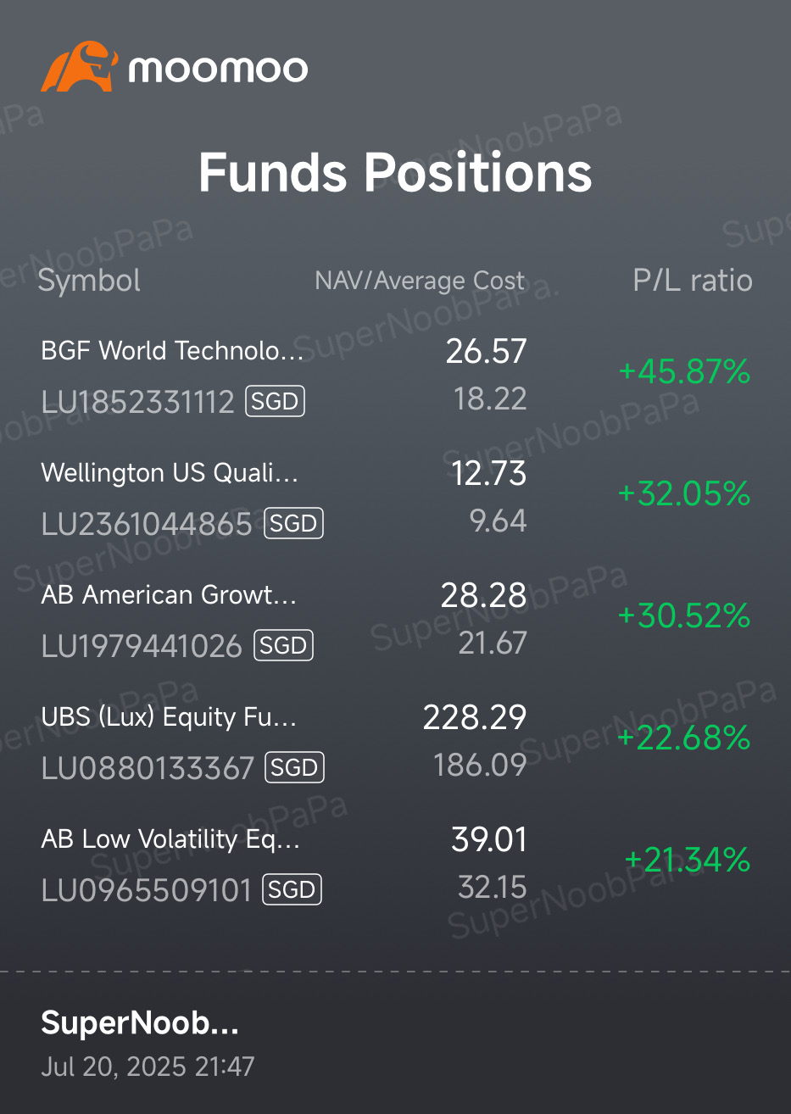The height and width of the screenshot is (1114, 791).
Task: Open the UBS (Lux) Equity Fund position
Action: pyautogui.click(x=169, y=717)
